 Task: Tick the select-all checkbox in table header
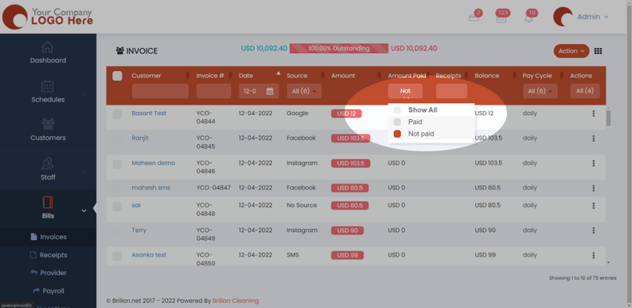click(x=118, y=76)
